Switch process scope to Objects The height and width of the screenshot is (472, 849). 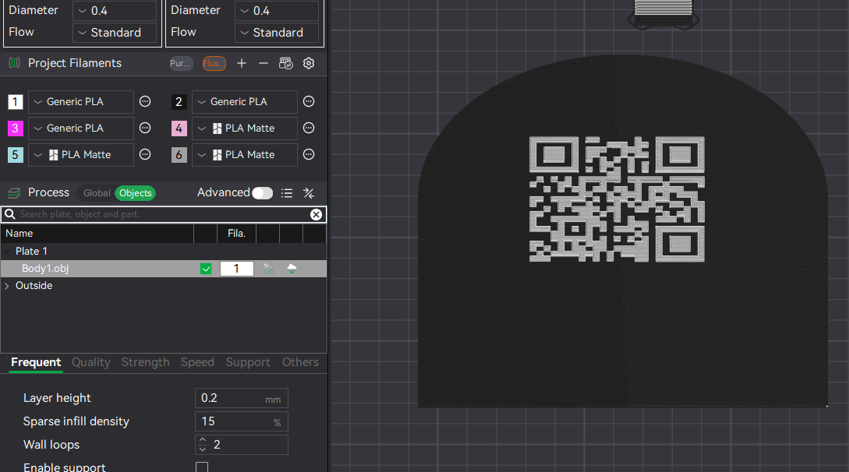[x=136, y=193]
